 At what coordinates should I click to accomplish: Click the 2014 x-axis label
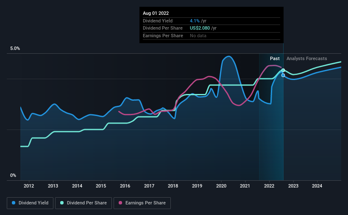click(77, 186)
